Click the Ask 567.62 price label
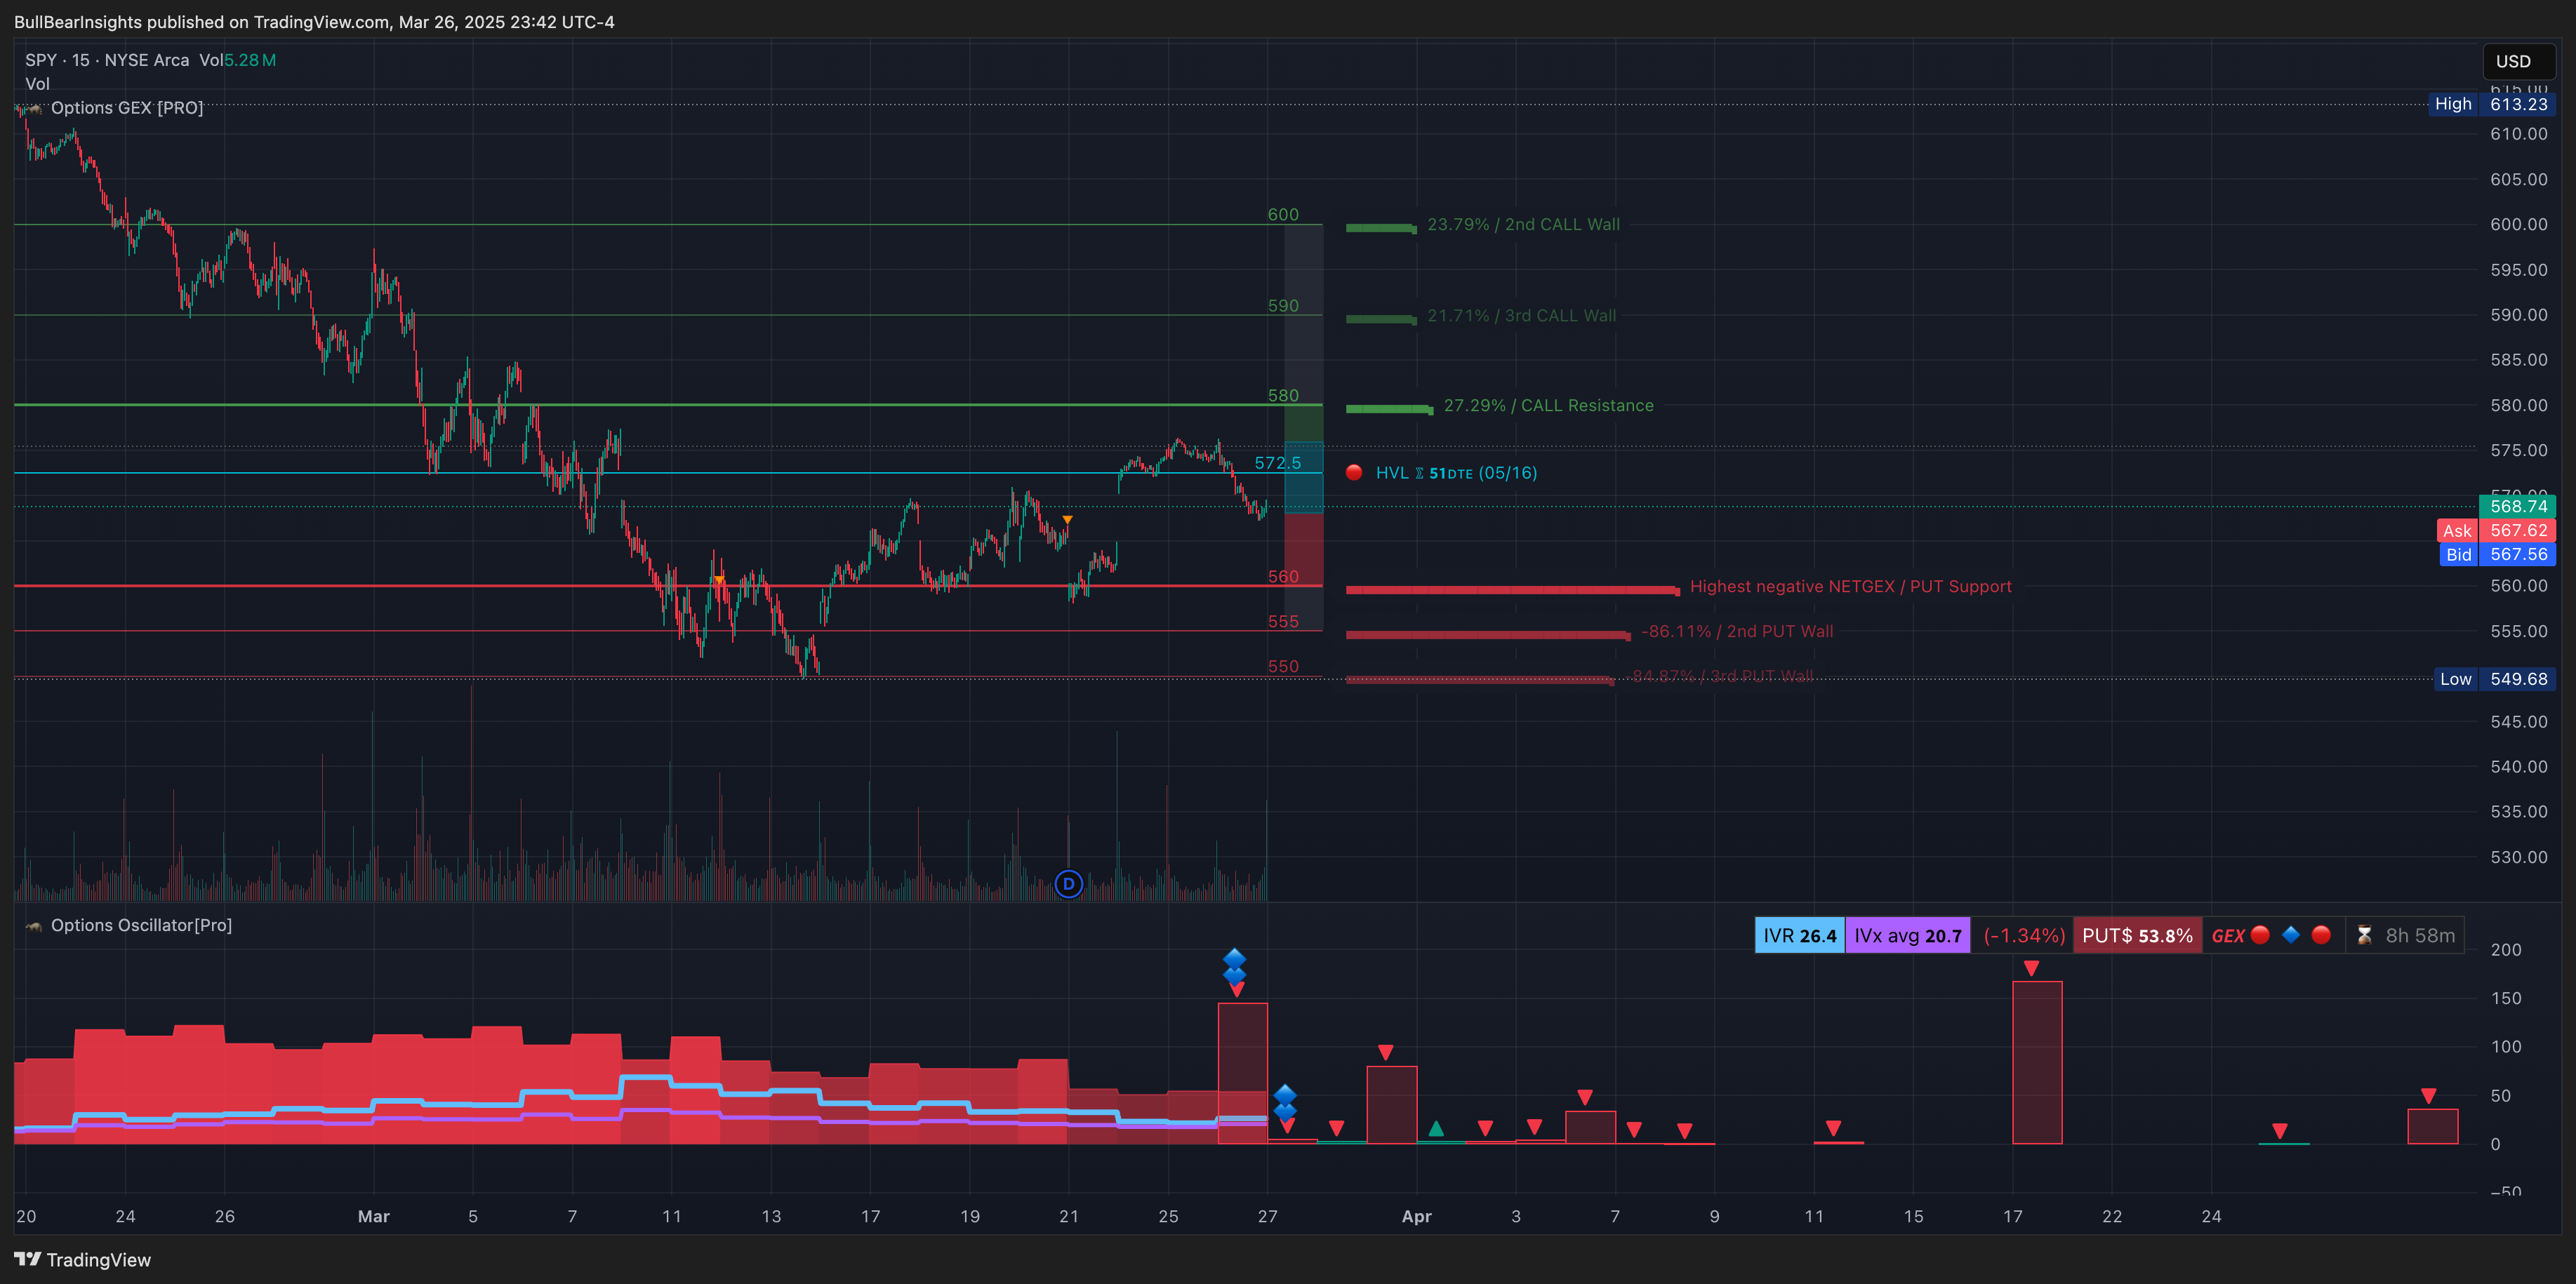 tap(2496, 531)
